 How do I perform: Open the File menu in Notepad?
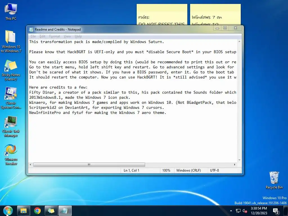coord(33,36)
